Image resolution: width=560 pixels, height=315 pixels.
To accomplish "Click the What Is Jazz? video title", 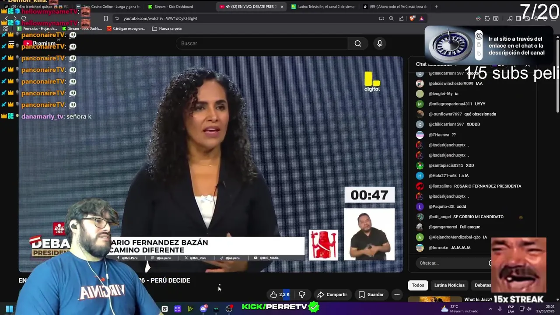I will coord(478,300).
